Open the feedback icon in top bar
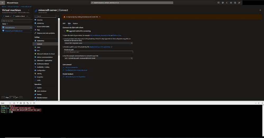 tap(239, 3)
